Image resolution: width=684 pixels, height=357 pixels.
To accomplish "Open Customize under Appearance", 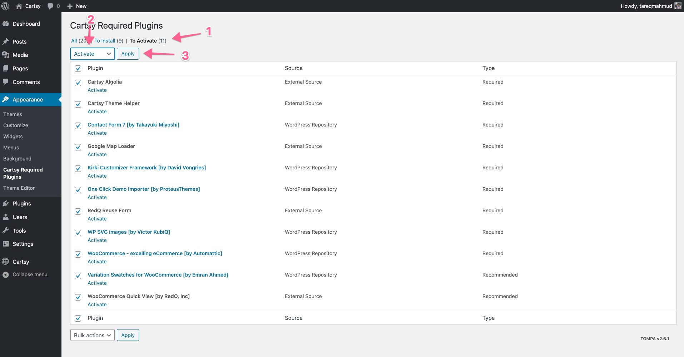I will [16, 125].
